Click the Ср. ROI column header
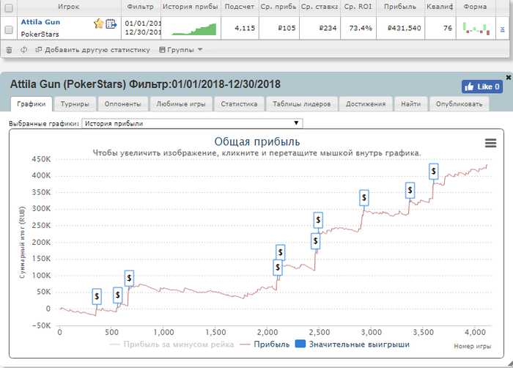Screen dimensions: 513x368 point(358,7)
